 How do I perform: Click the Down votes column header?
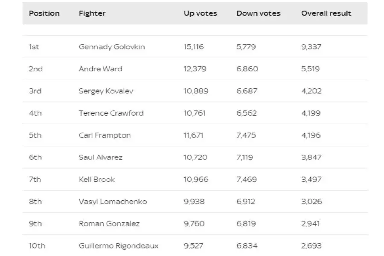click(259, 13)
